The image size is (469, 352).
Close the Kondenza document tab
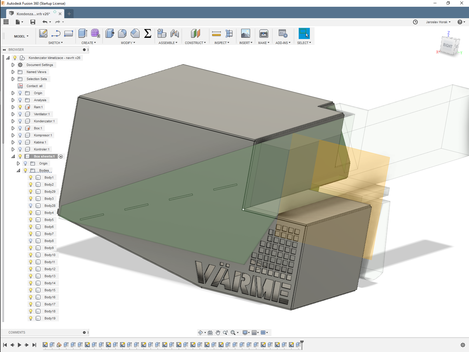coord(60,14)
